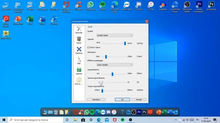Select the Cestino desktop icon

[30, 6]
